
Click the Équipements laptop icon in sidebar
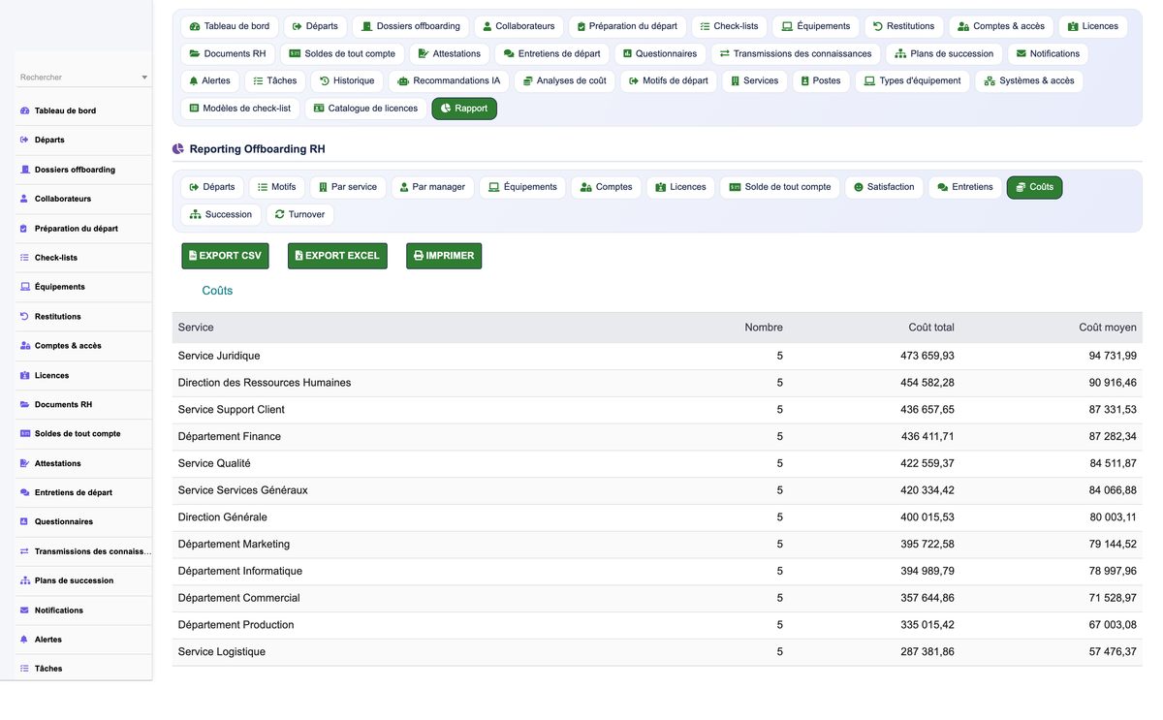(x=25, y=287)
